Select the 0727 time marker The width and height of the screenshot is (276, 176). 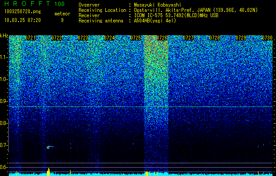click(188, 38)
